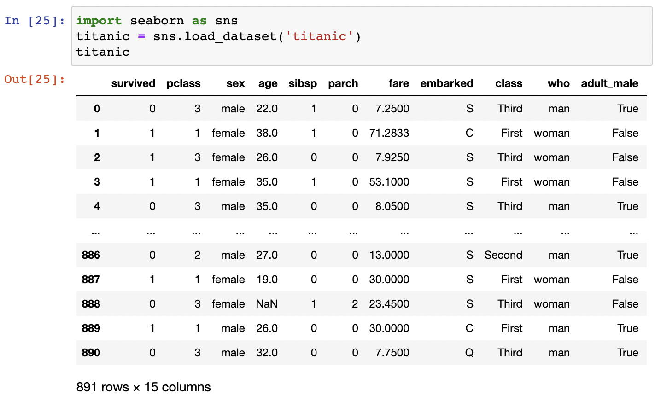Viewport: 655px width, 396px height.
Task: Click 'man' in row 889
Action: point(559,328)
